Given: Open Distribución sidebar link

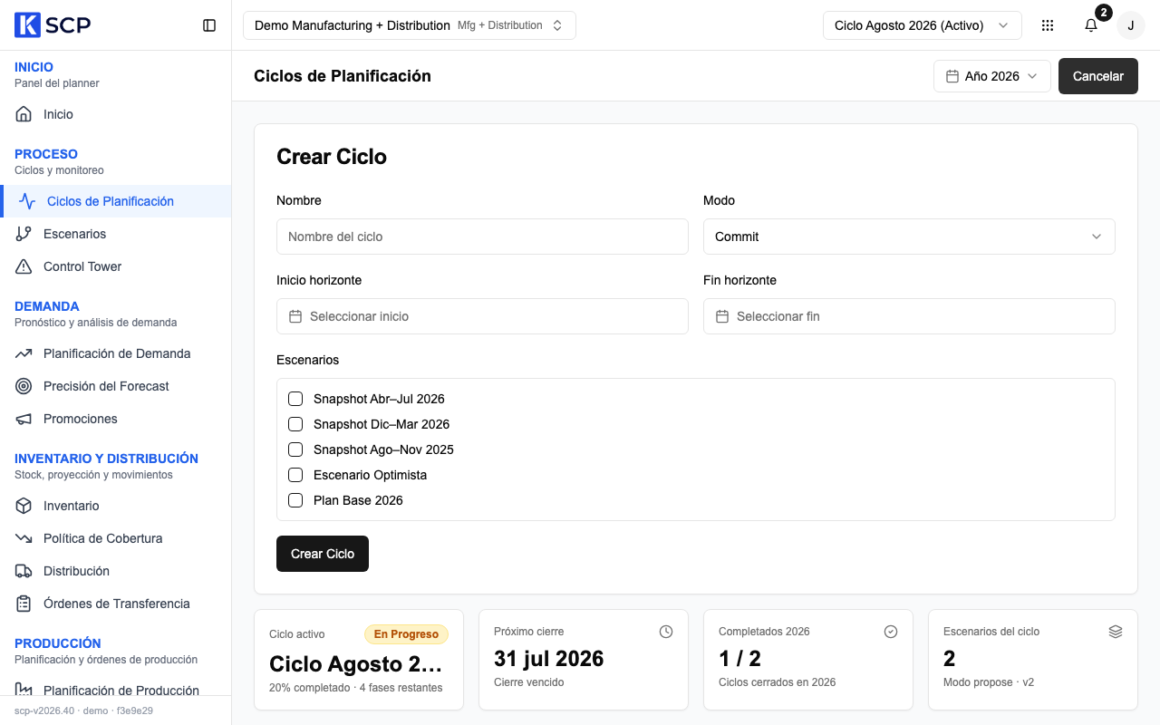Looking at the screenshot, I should pyautogui.click(x=116, y=571).
